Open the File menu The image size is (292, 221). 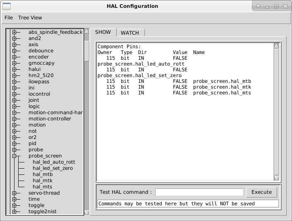[9, 18]
